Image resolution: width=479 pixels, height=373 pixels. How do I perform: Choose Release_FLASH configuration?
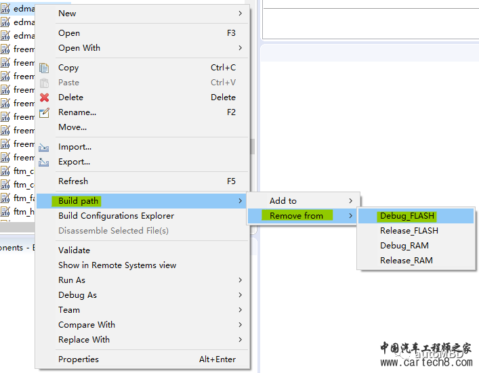[x=416, y=231]
